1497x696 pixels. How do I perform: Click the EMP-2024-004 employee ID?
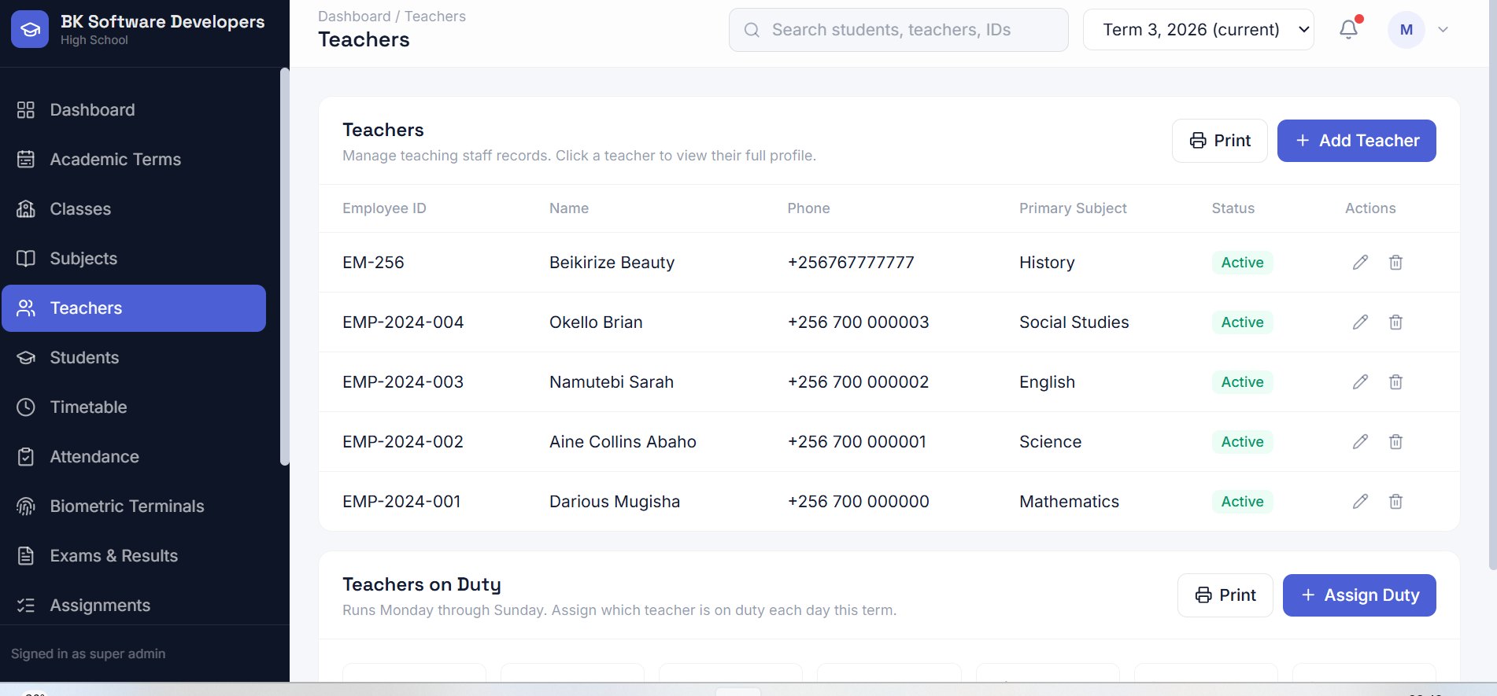[x=403, y=322]
